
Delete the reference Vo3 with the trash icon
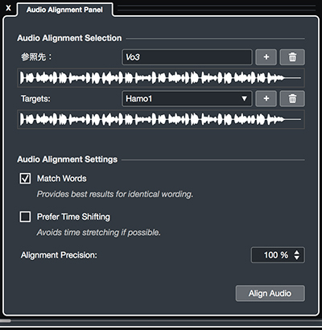click(x=292, y=57)
